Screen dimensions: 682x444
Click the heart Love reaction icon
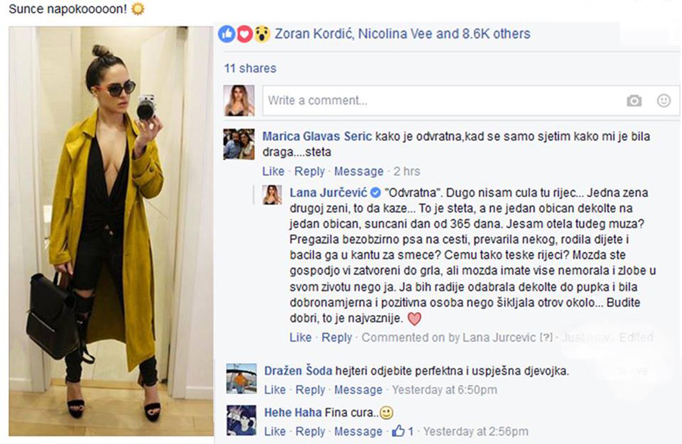coord(244,34)
